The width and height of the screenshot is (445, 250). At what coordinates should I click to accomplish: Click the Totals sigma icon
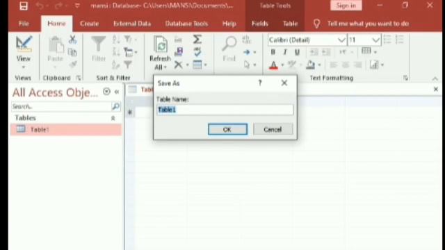click(x=197, y=40)
